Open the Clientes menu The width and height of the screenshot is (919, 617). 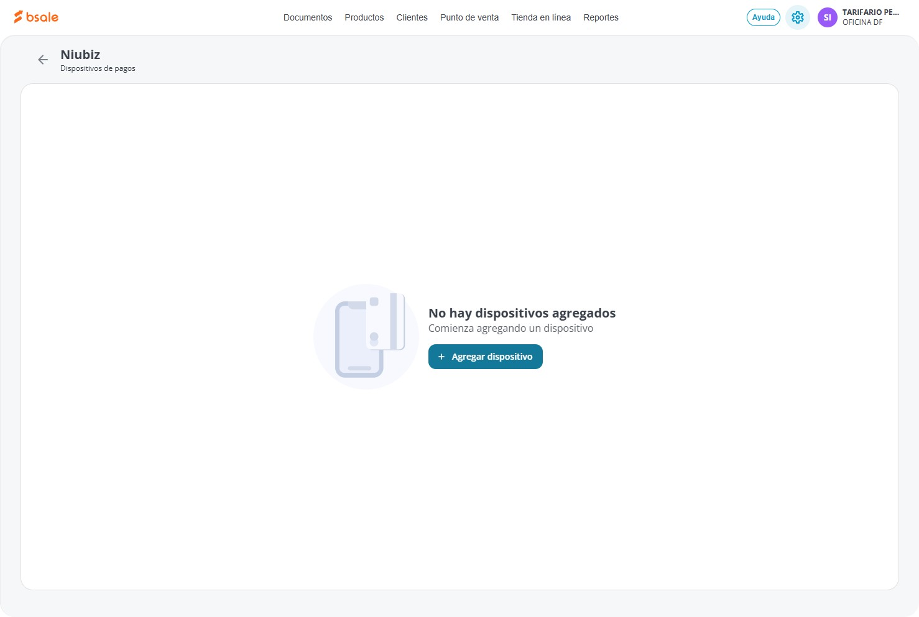pyautogui.click(x=412, y=17)
